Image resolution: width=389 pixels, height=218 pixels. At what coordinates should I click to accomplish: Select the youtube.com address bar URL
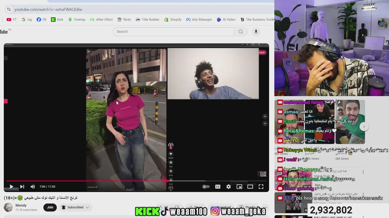click(x=48, y=9)
